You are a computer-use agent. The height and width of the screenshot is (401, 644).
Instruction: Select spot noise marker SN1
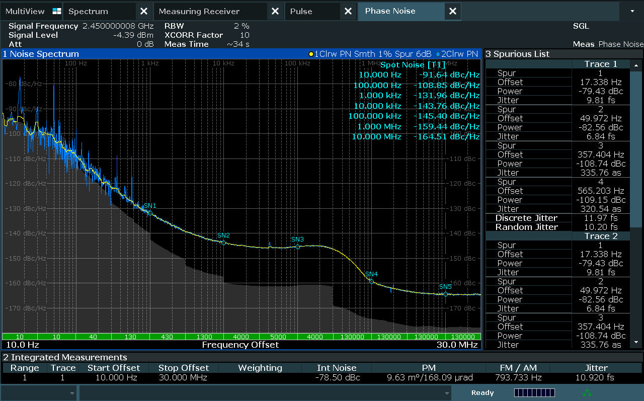coord(150,213)
